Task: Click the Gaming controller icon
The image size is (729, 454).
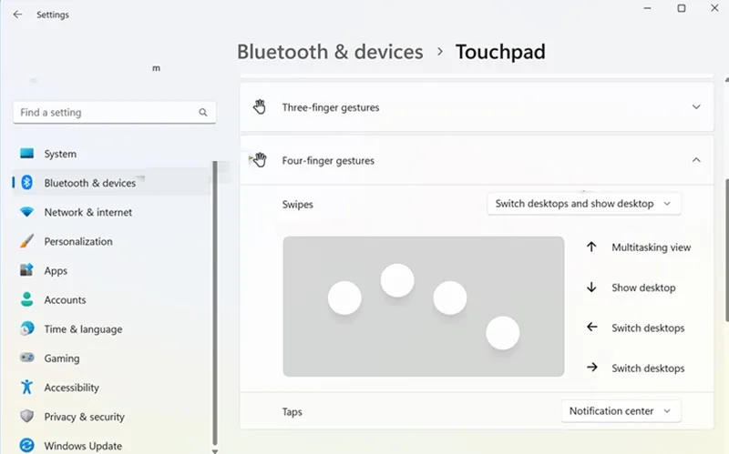Action: click(27, 358)
